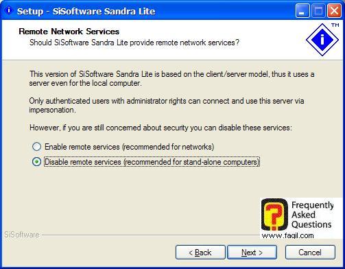Click the Frequently Asked Questions text
Image resolution: width=345 pixels, height=269 pixels.
(x=312, y=215)
